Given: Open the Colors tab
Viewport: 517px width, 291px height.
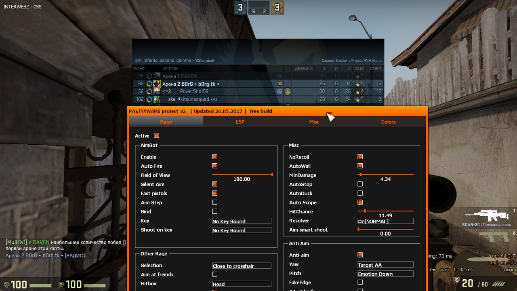Looking at the screenshot, I should 388,122.
